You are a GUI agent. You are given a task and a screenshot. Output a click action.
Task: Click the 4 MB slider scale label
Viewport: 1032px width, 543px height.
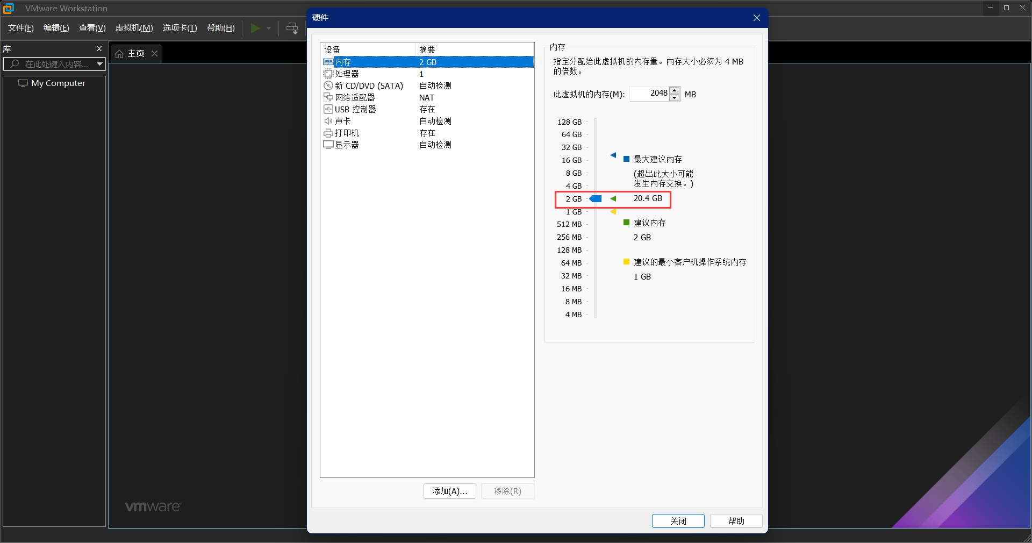(x=574, y=315)
